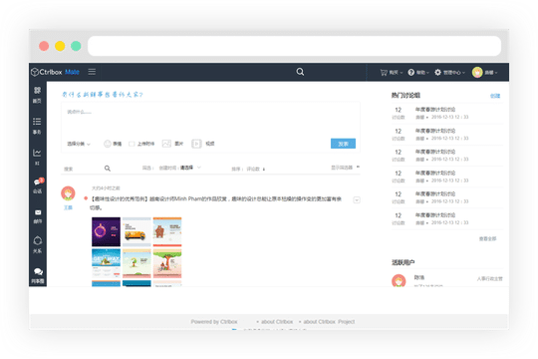Open the purple glowing ring thumbnail

point(106,232)
